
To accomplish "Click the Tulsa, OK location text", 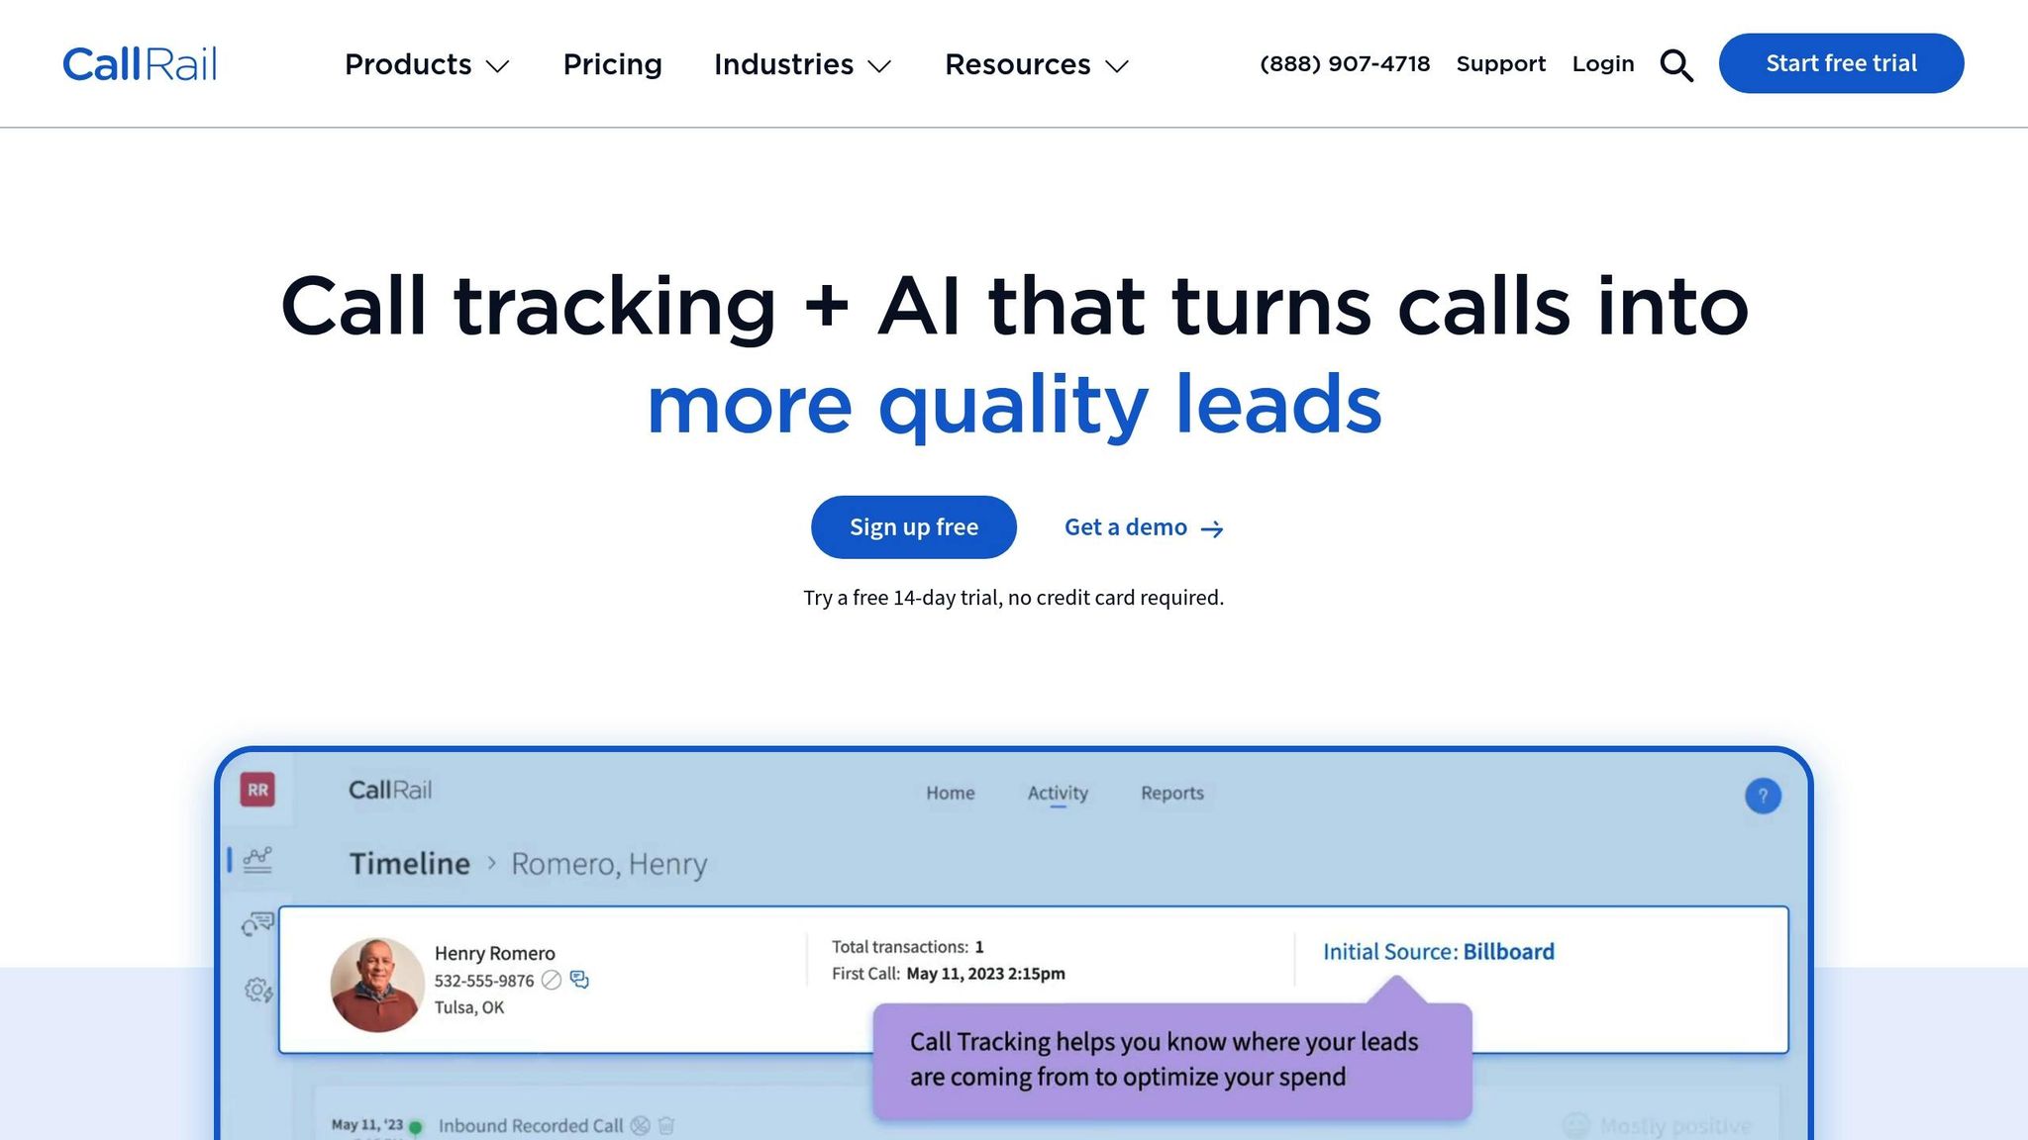I will click(x=469, y=1007).
